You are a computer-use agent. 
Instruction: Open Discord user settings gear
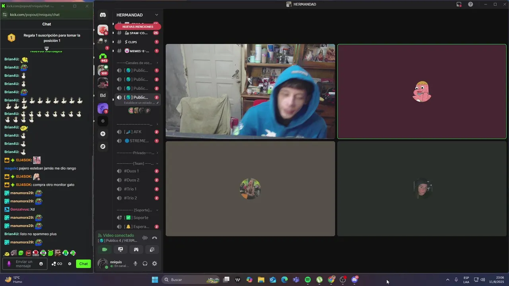click(154, 264)
